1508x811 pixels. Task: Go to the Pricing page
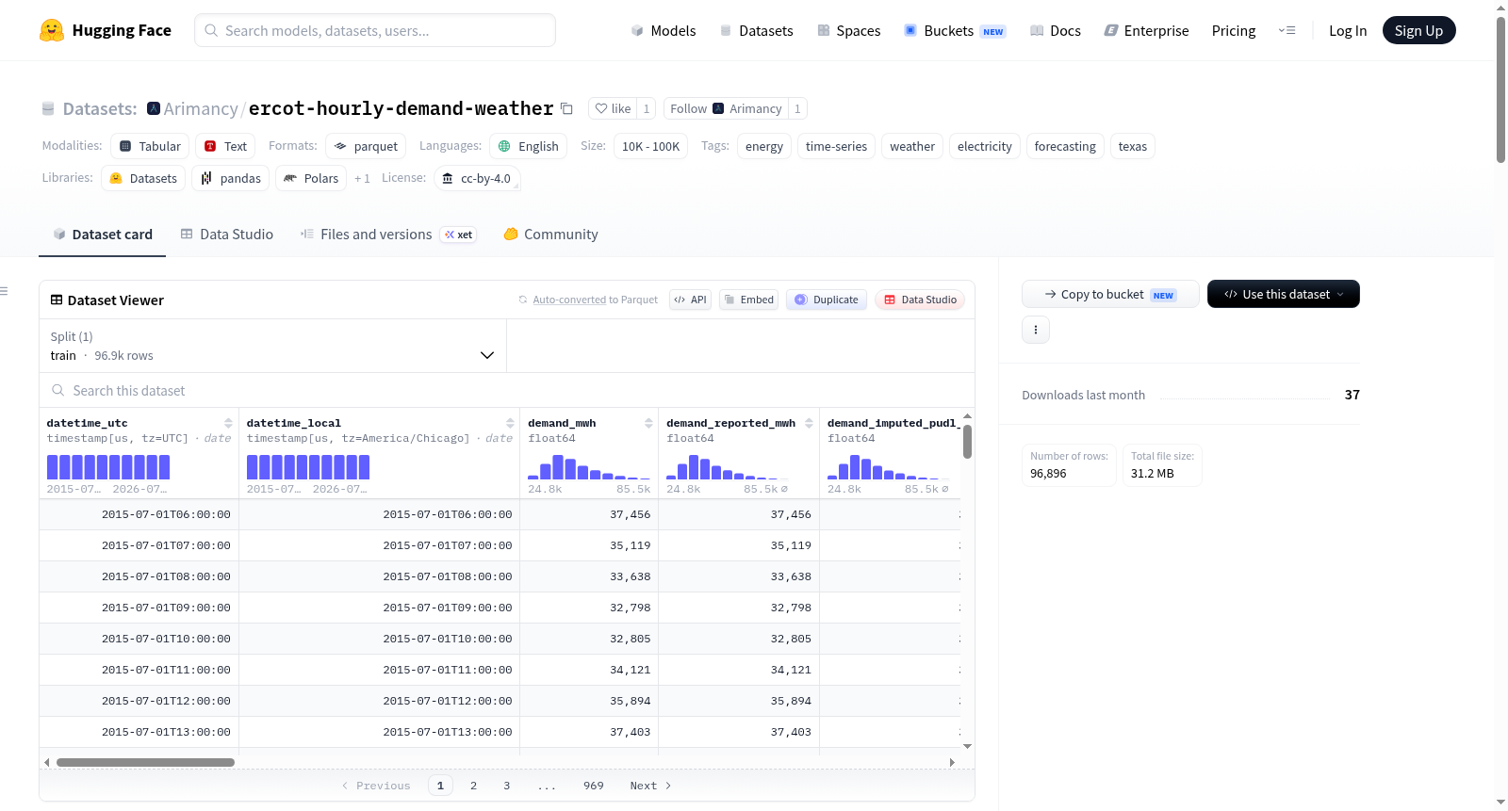coord(1234,30)
